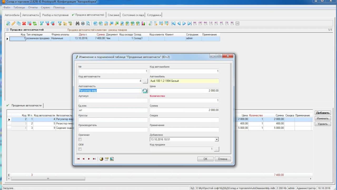
Task: Click the bar chart icon in toolbar
Action: click(x=143, y=23)
